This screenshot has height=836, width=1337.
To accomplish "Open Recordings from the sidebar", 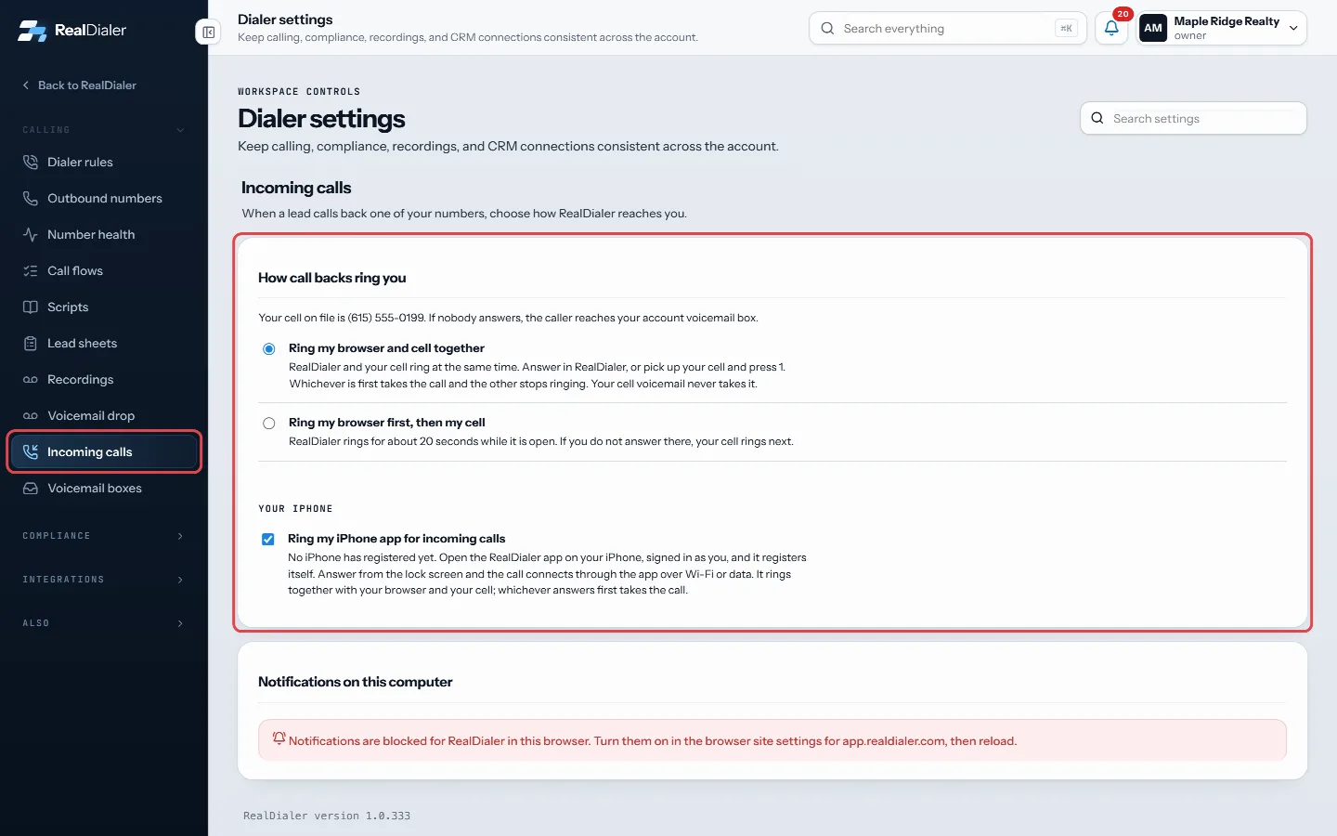I will [104, 379].
